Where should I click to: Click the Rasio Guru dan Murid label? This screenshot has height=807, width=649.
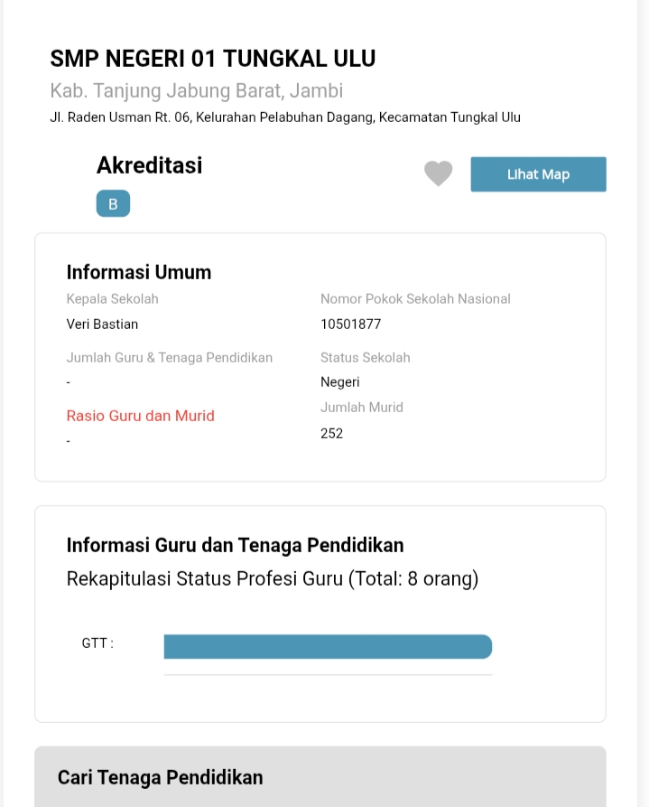(x=141, y=416)
